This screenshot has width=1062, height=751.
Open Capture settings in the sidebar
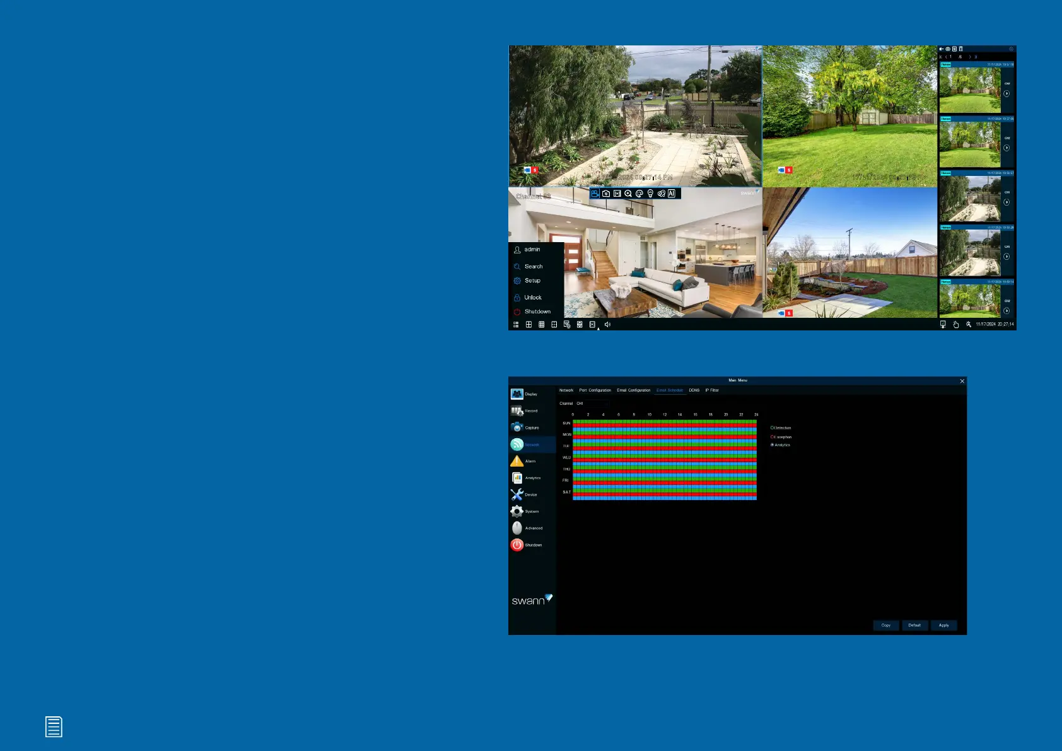tap(517, 428)
